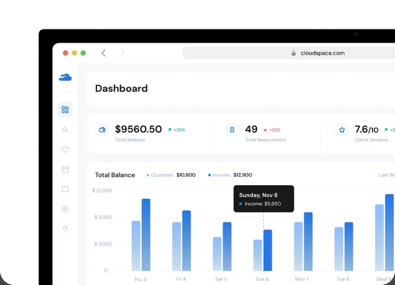The width and height of the screenshot is (395, 285).
Task: Click the reservations icon beside 49
Action: 232,130
